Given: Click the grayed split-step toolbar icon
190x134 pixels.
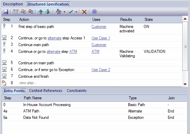Looking at the screenshot, I should pyautogui.click(x=16, y=12).
